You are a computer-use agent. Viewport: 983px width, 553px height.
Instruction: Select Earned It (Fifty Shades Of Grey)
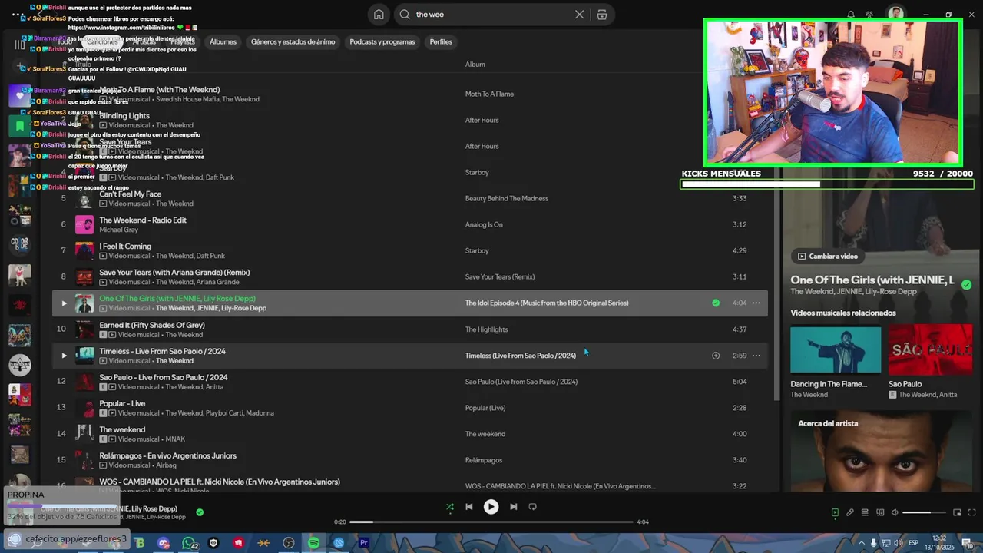tap(152, 325)
